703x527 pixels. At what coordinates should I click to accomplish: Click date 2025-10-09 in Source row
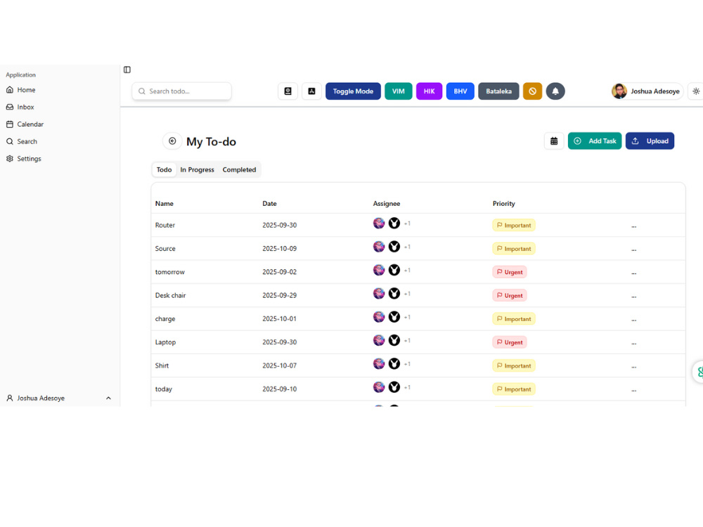coord(279,249)
